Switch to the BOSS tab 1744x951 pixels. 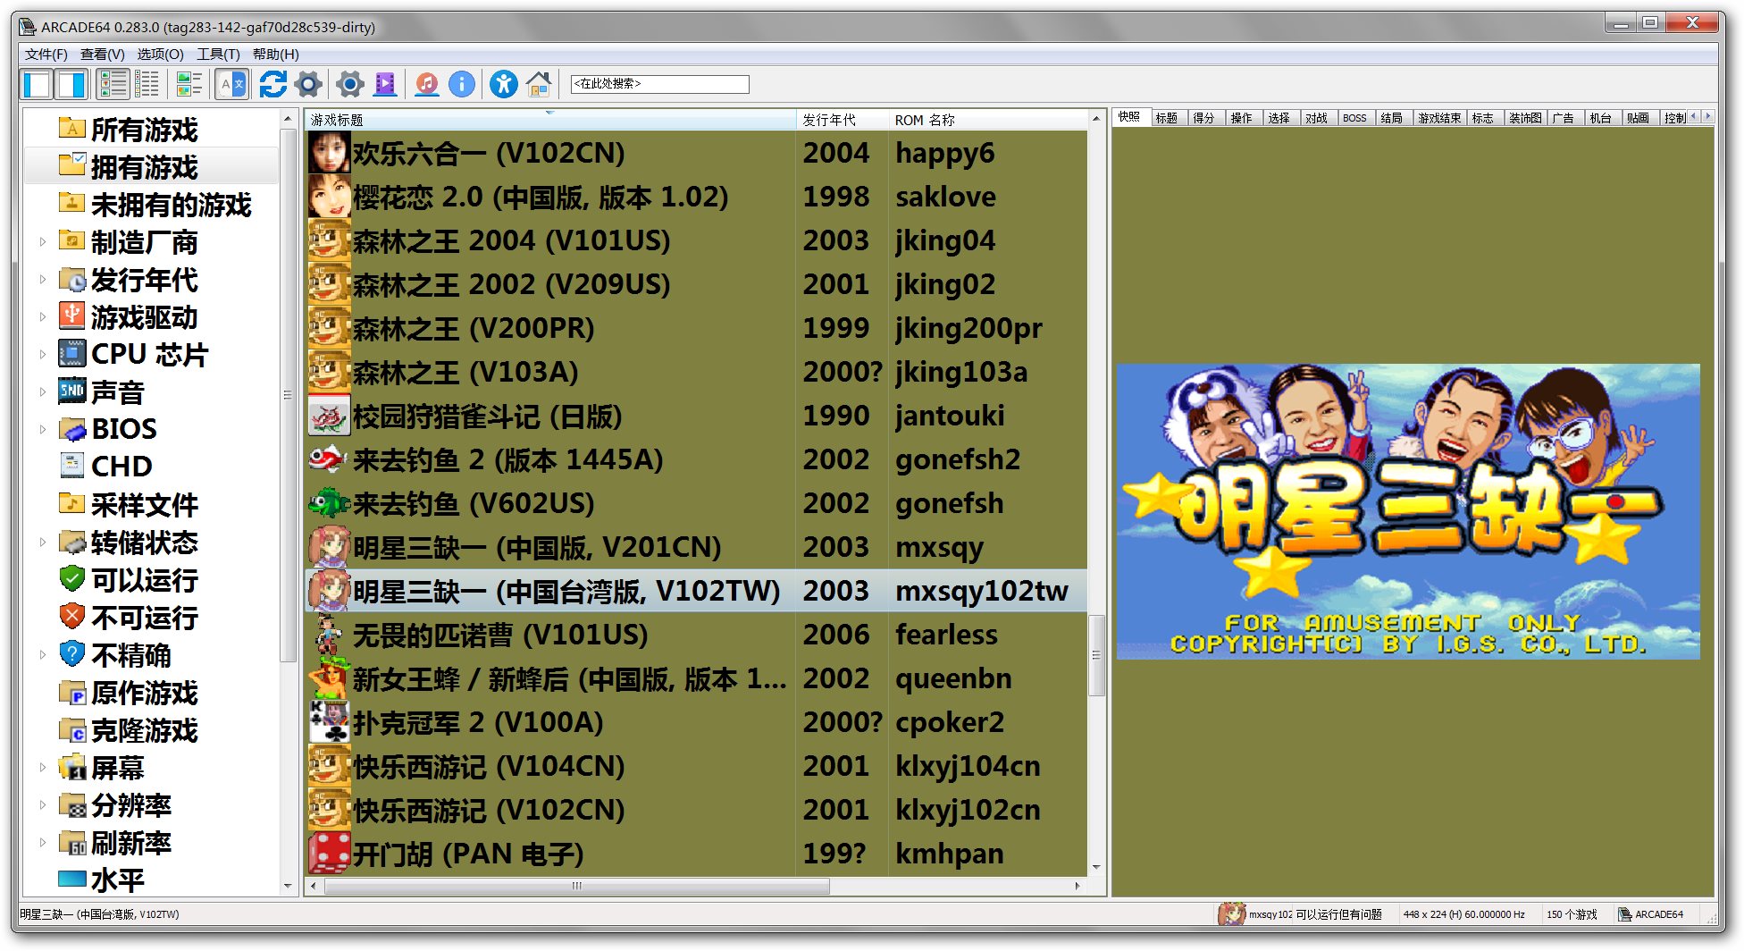tap(1354, 118)
